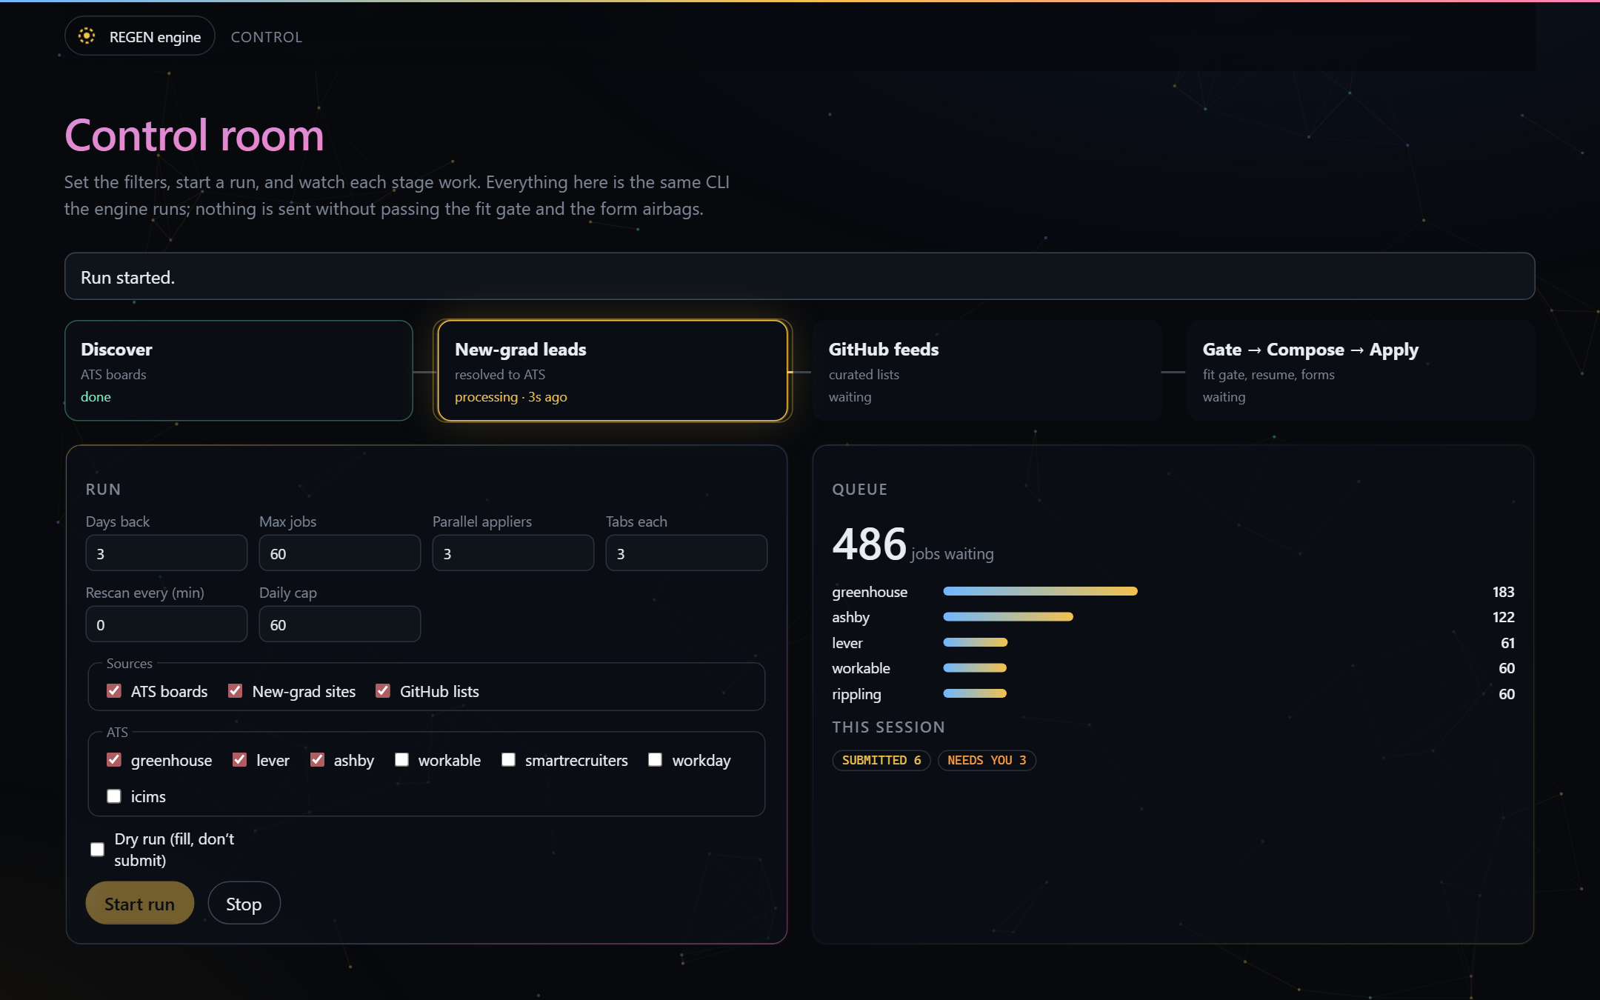
Task: Click the SUBMITTED 6 session badge
Action: (x=881, y=760)
